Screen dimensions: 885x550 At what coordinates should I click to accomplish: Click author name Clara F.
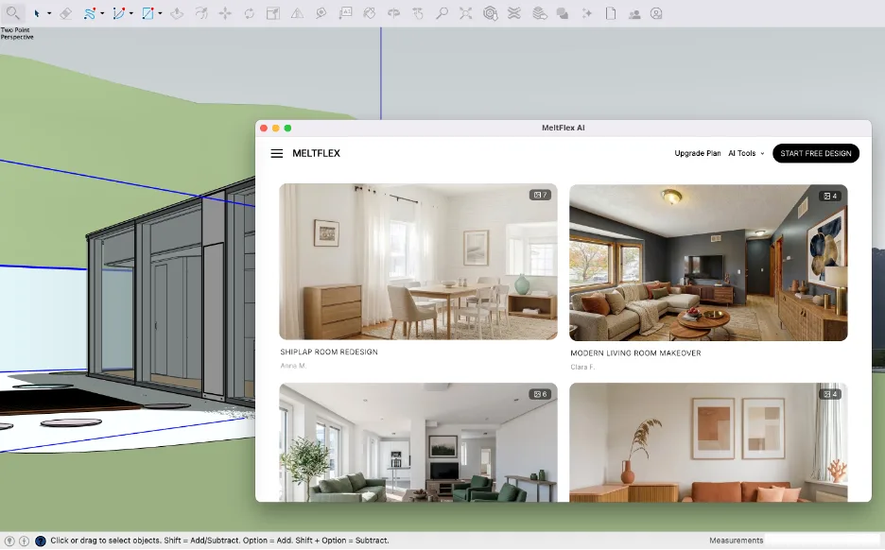point(582,368)
